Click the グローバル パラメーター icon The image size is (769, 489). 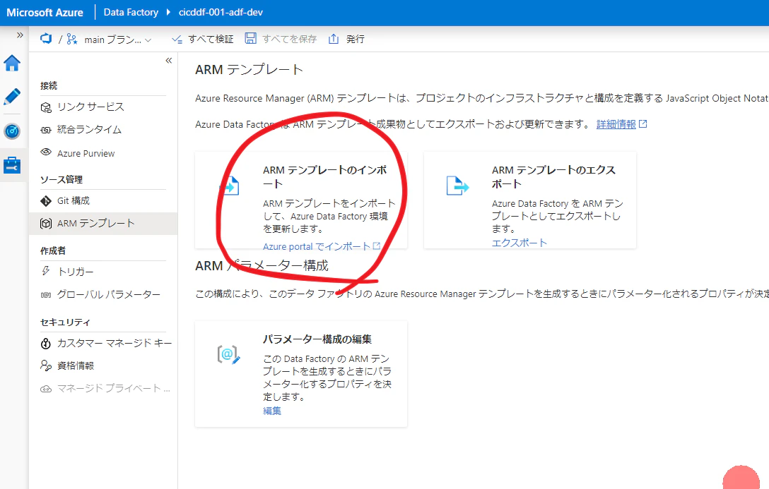coord(46,295)
